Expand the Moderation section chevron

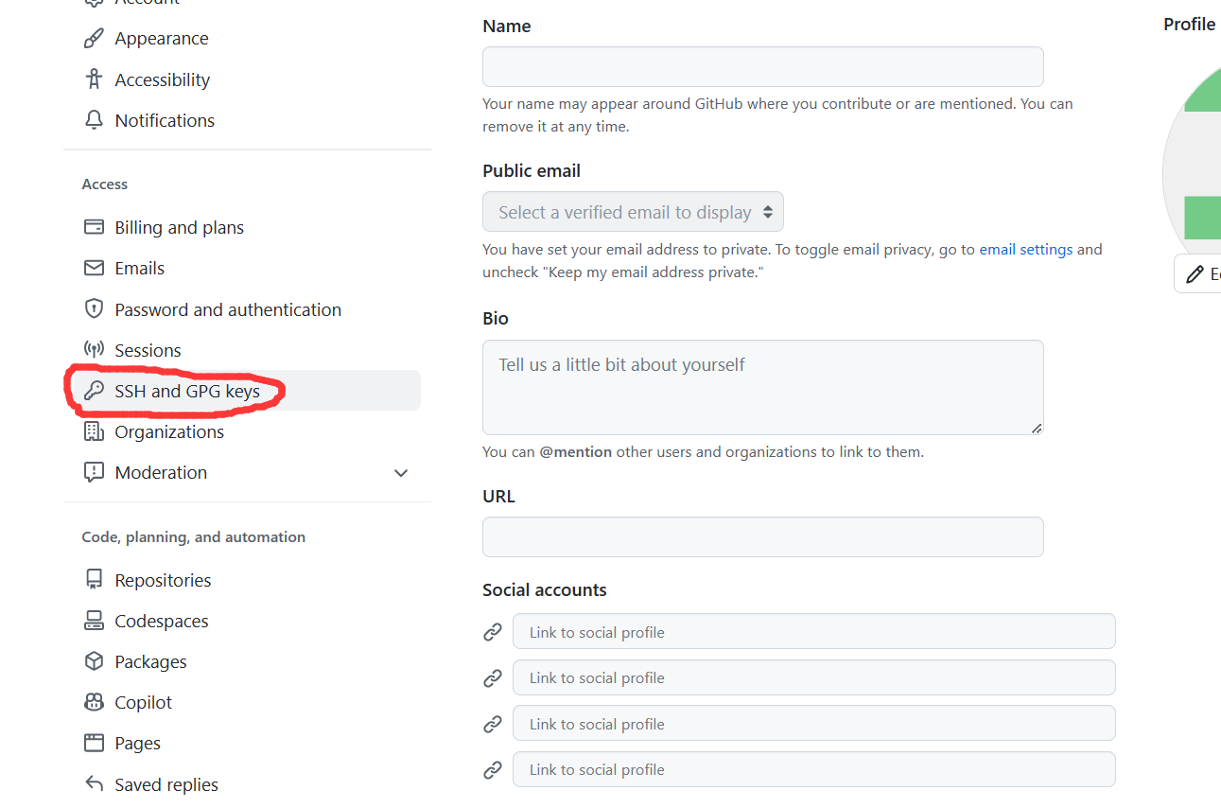click(401, 473)
